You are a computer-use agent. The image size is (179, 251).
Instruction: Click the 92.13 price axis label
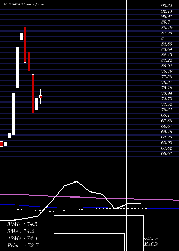click(x=167, y=11)
